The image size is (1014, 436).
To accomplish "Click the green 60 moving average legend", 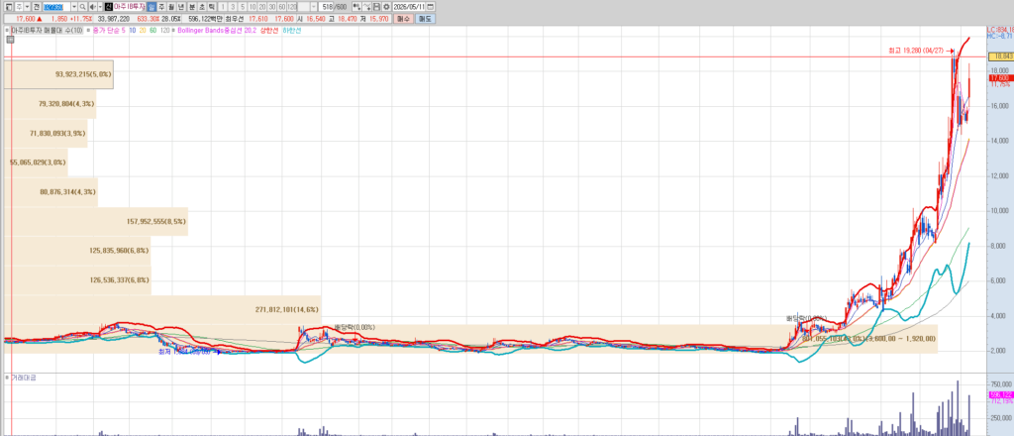I will 152,31.
